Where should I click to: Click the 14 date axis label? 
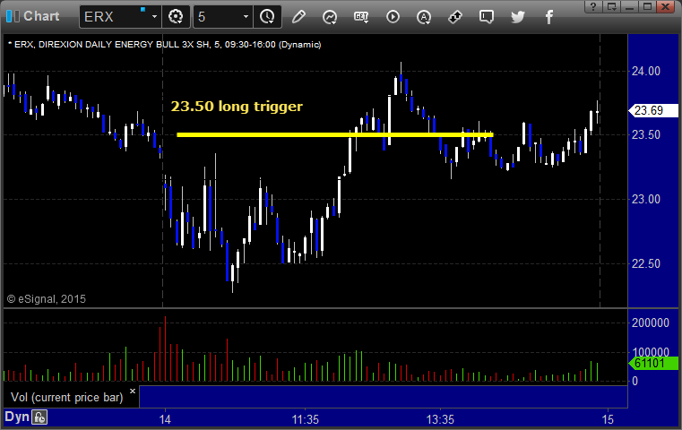165,419
